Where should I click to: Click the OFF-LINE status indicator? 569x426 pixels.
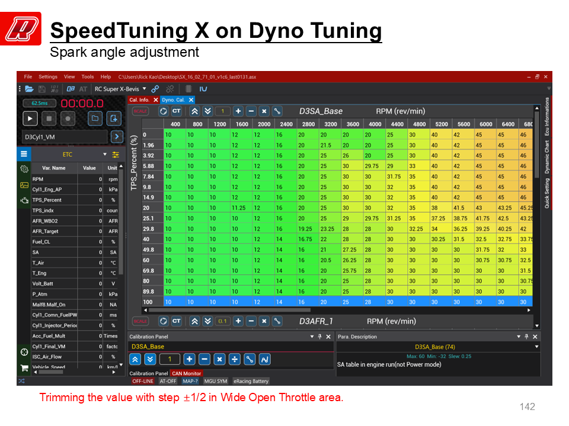(x=143, y=381)
